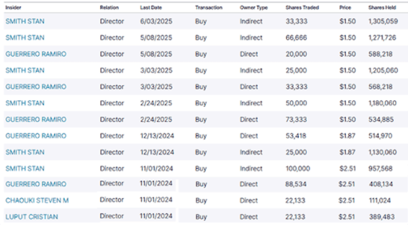Open GUERRERO RAMIRO link dated 11/01/2024
Image resolution: width=408 pixels, height=225 pixels.
point(36,184)
